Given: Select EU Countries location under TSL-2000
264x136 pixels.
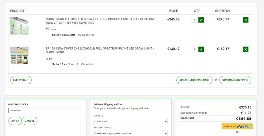Looking at the screenshot, I should point(86,35).
